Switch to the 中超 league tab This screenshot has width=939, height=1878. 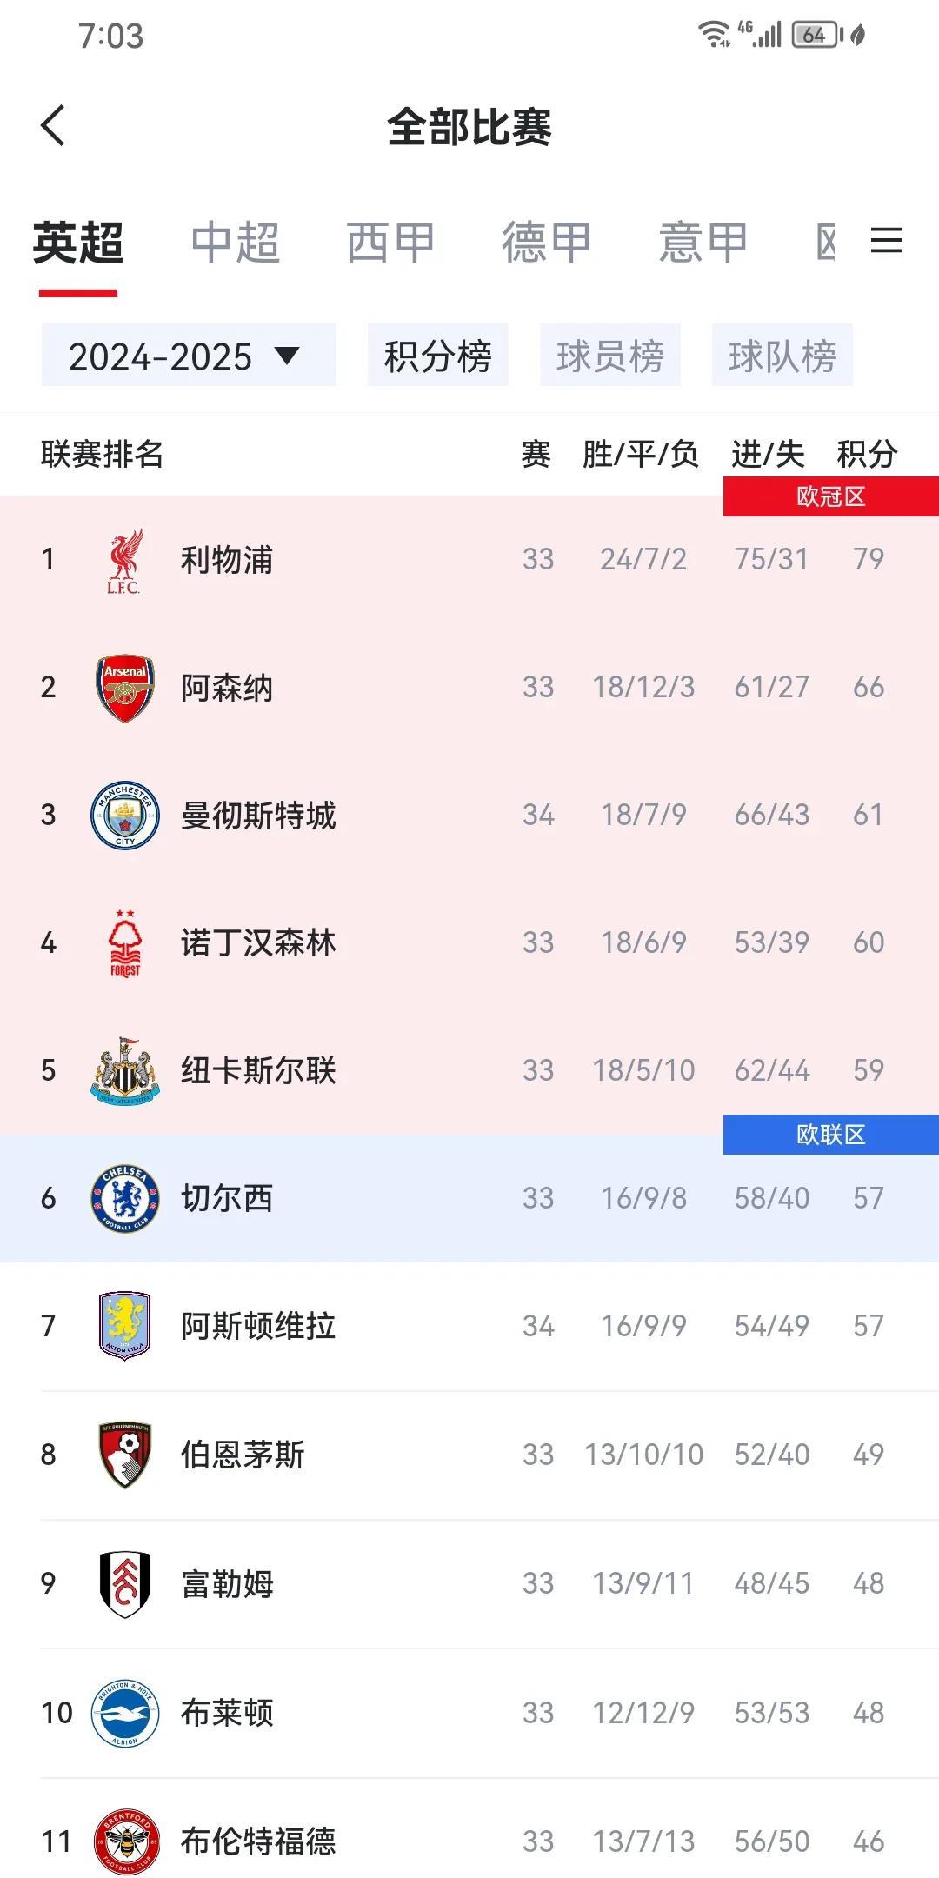point(235,242)
